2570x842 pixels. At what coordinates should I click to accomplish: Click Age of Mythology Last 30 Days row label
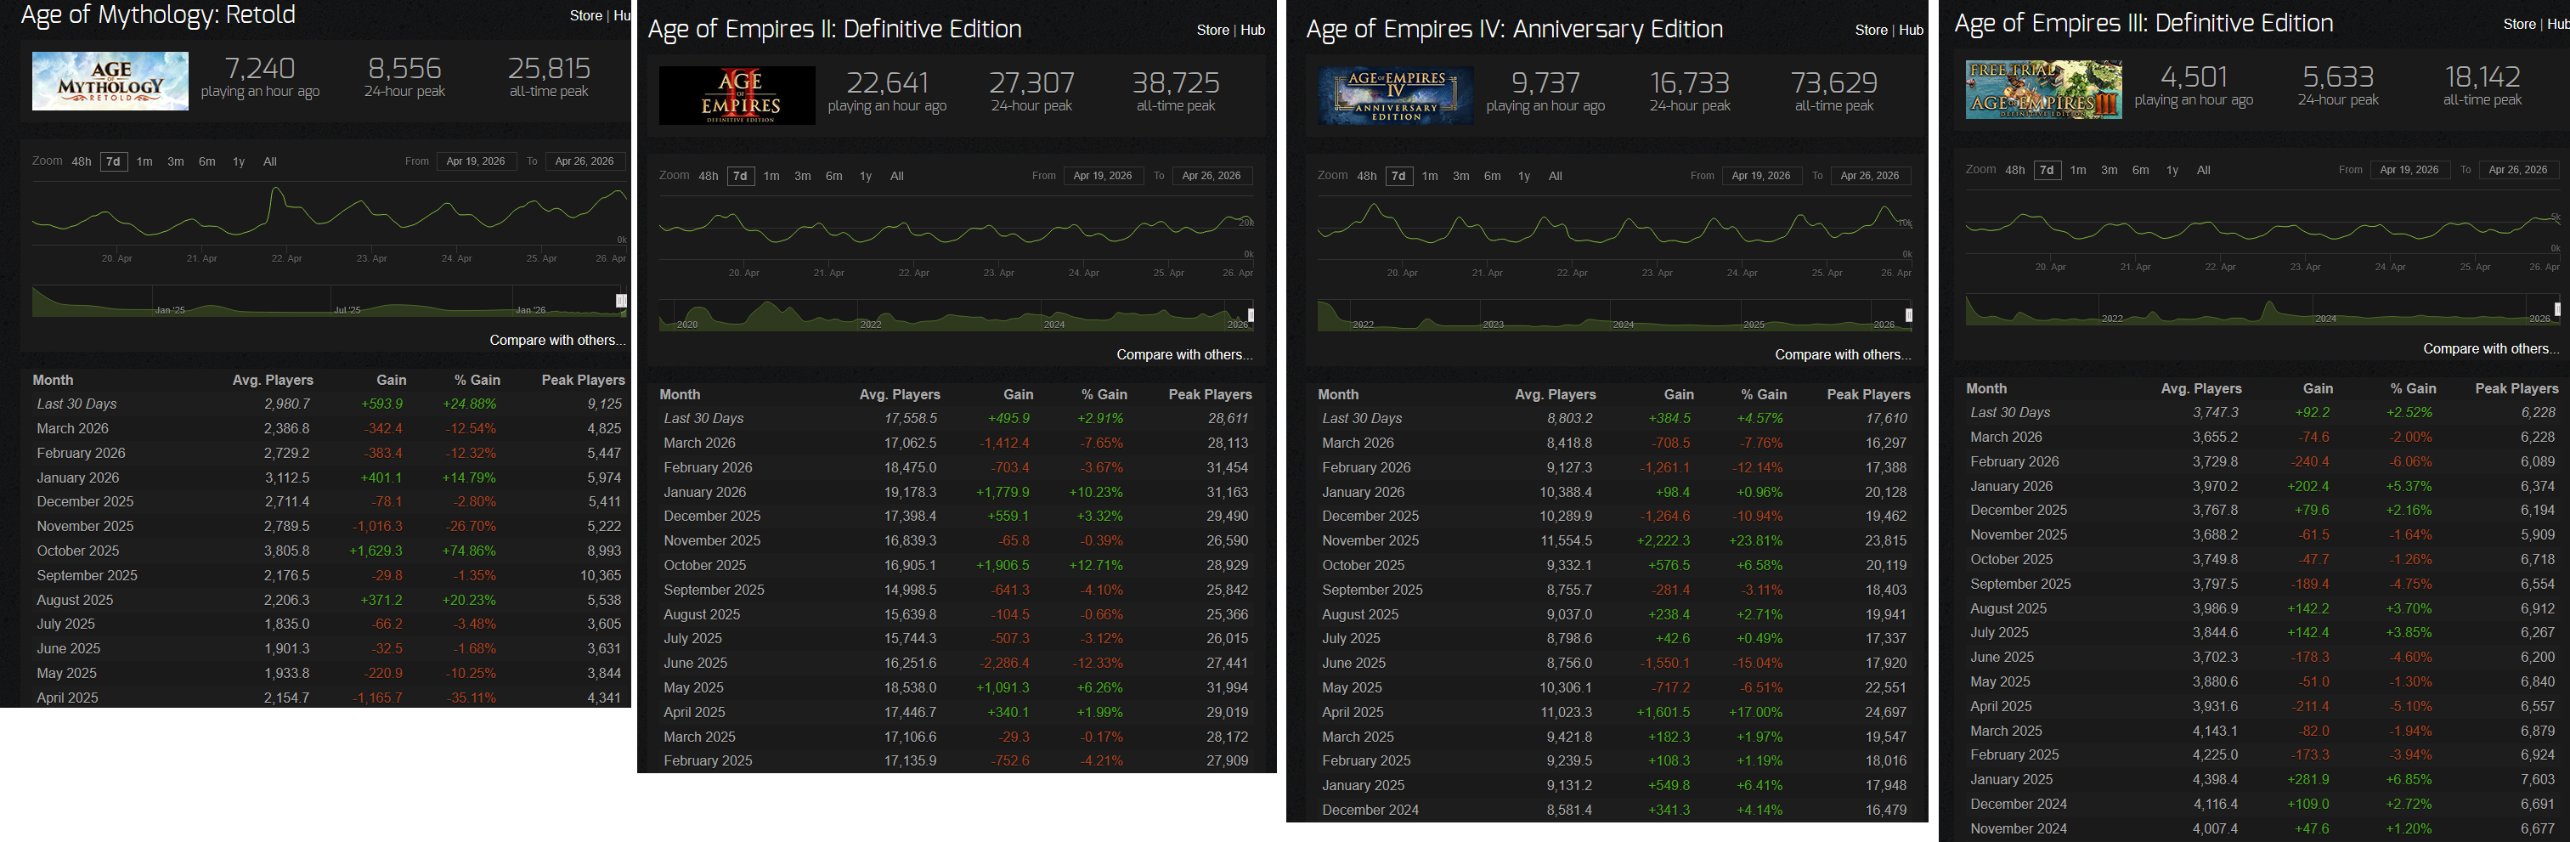tap(76, 404)
